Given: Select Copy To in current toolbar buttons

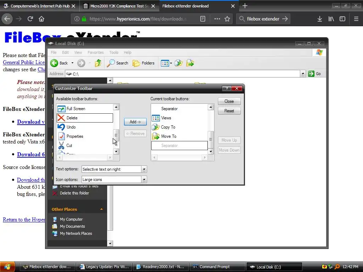Looking at the screenshot, I should (179, 127).
